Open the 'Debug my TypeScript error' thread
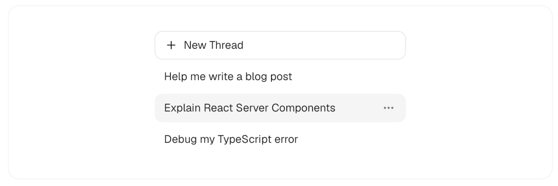Viewport: 558px width, 186px height. tap(231, 139)
